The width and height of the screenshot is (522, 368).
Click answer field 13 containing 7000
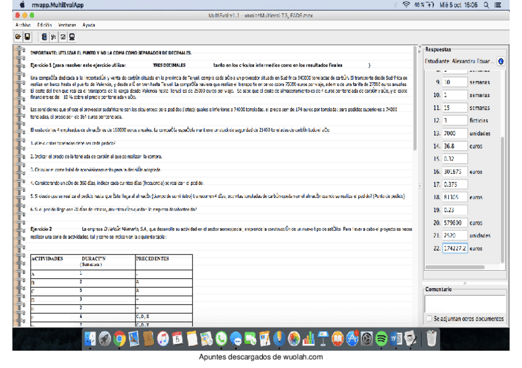455,133
